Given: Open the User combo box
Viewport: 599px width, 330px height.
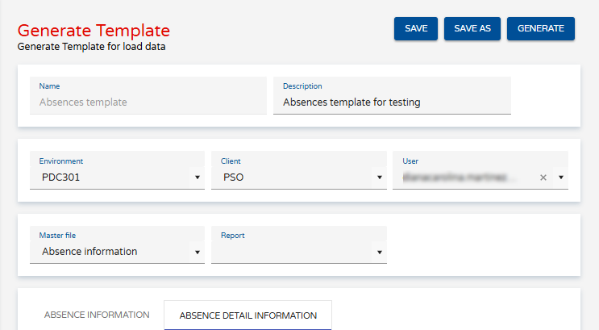Looking at the screenshot, I should (480, 170).
